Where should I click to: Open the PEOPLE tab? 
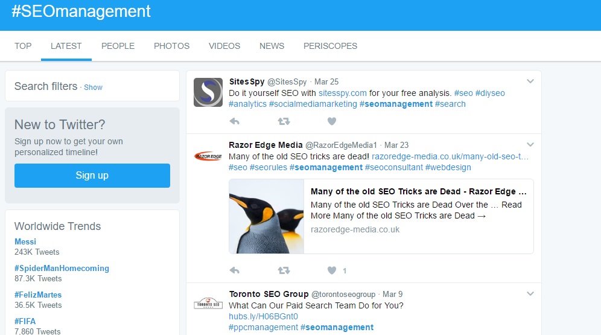pyautogui.click(x=118, y=46)
